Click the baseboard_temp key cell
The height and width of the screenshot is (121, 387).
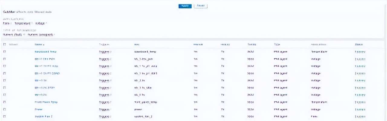145,51
